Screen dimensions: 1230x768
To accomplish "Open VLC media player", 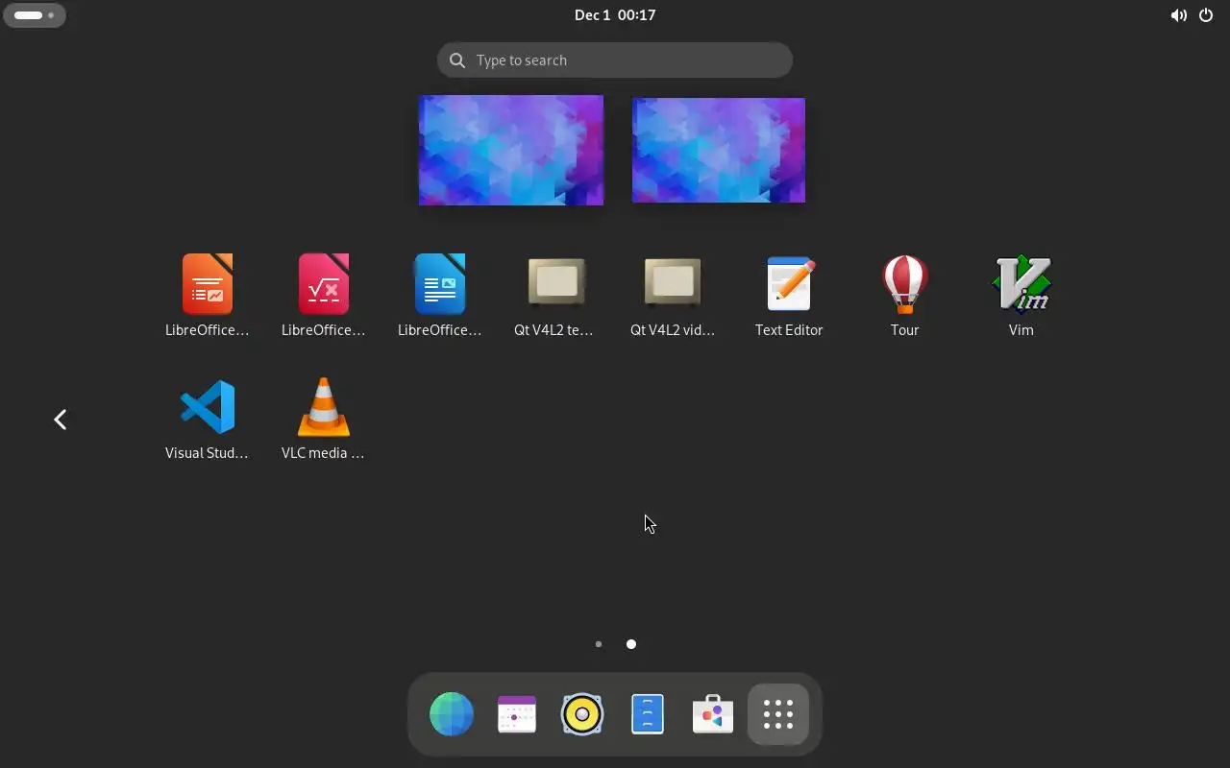I will (324, 407).
